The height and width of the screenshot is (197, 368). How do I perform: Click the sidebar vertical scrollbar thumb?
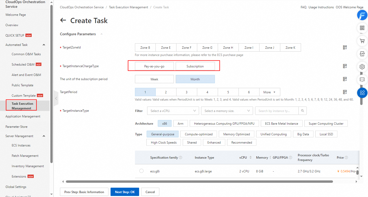coord(52,84)
